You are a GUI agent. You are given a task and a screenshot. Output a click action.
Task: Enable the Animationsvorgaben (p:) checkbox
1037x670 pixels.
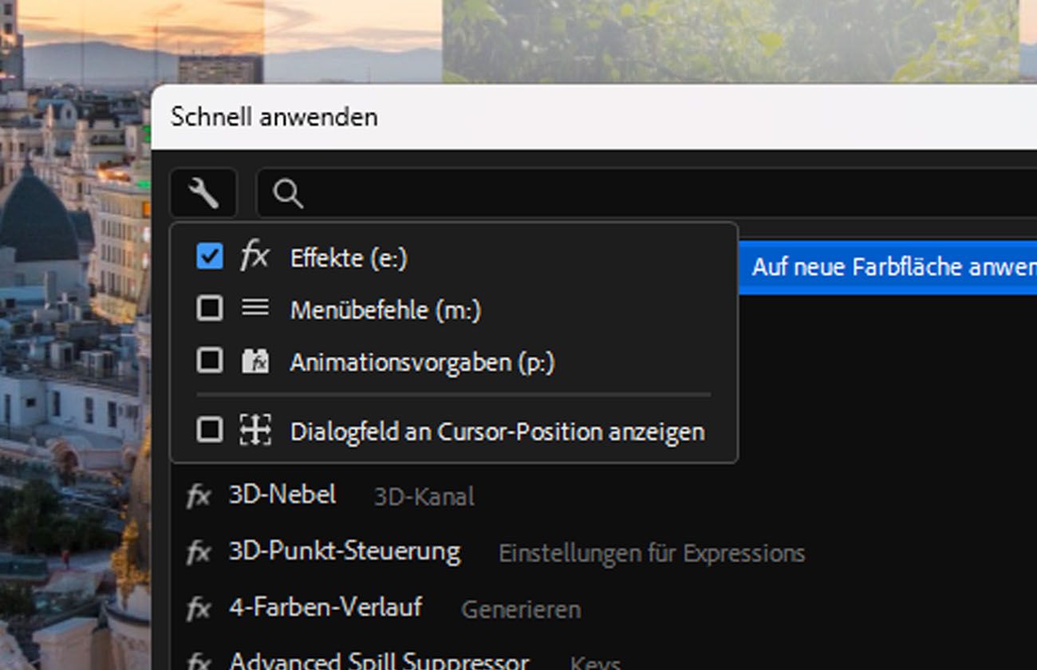pos(210,361)
